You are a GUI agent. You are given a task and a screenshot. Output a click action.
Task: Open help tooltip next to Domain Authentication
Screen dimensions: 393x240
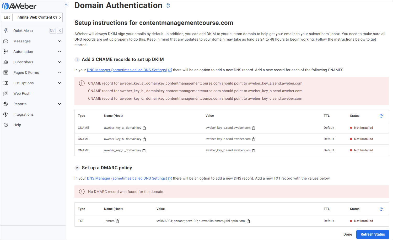[x=168, y=5]
